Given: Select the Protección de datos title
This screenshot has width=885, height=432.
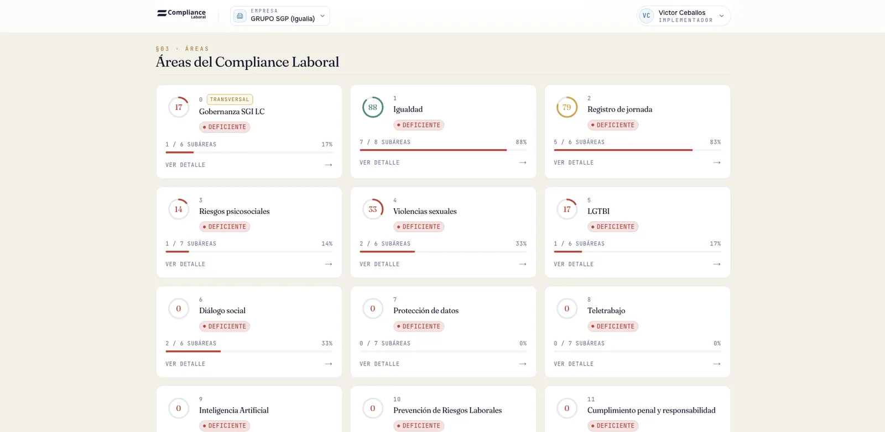Looking at the screenshot, I should [x=426, y=311].
